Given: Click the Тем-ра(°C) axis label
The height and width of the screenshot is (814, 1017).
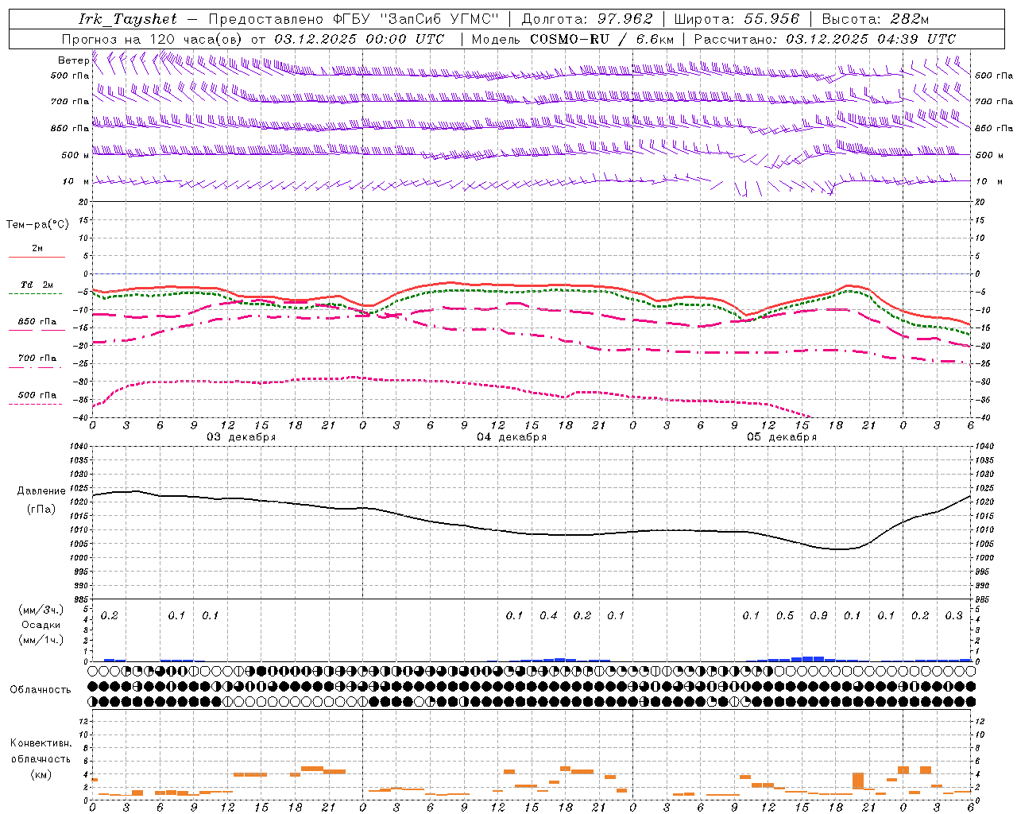Looking at the screenshot, I should [x=37, y=224].
